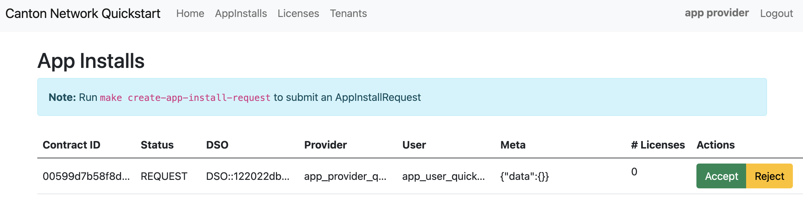Open the Home navigation link
803x205 pixels.
[190, 13]
